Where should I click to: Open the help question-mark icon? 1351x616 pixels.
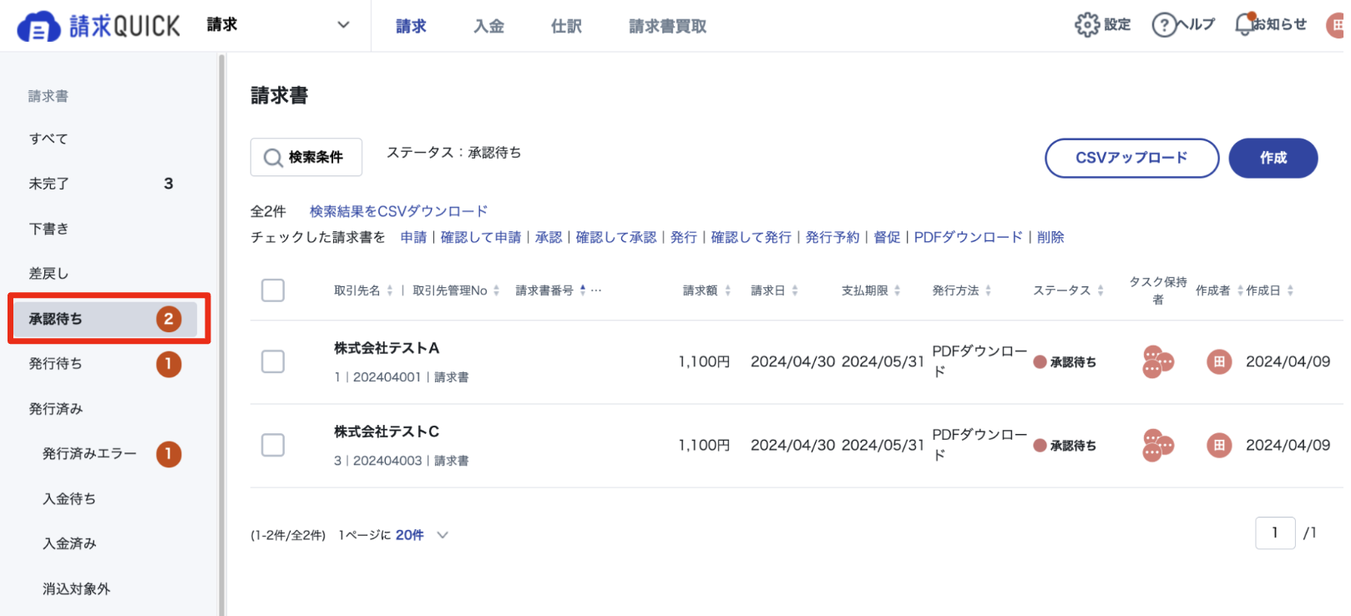(1163, 25)
